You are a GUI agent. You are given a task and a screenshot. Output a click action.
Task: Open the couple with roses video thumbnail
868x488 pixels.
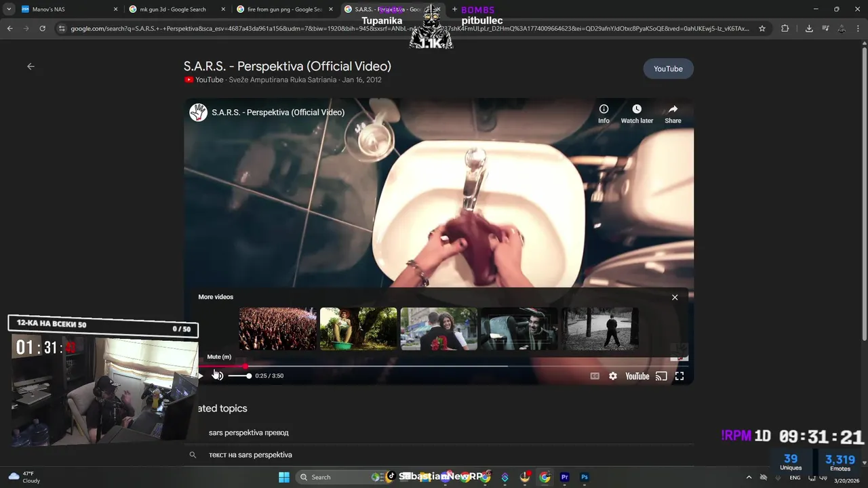tap(439, 329)
